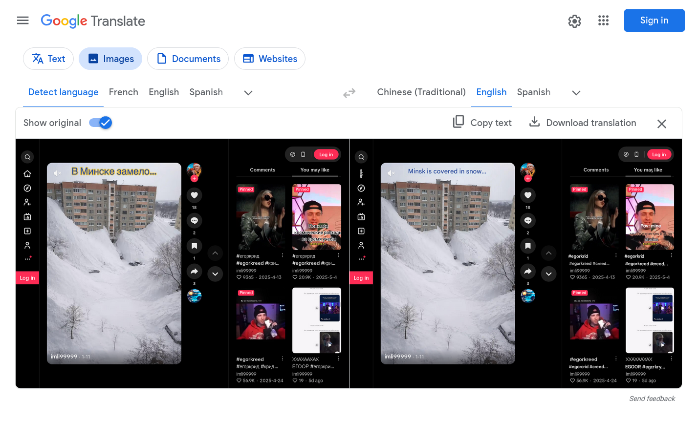Open the Google apps grid
The height and width of the screenshot is (423, 698).
[x=603, y=21]
